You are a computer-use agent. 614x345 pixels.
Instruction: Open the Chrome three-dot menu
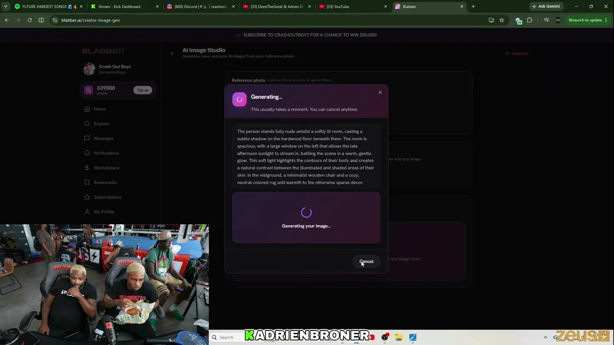(606, 20)
